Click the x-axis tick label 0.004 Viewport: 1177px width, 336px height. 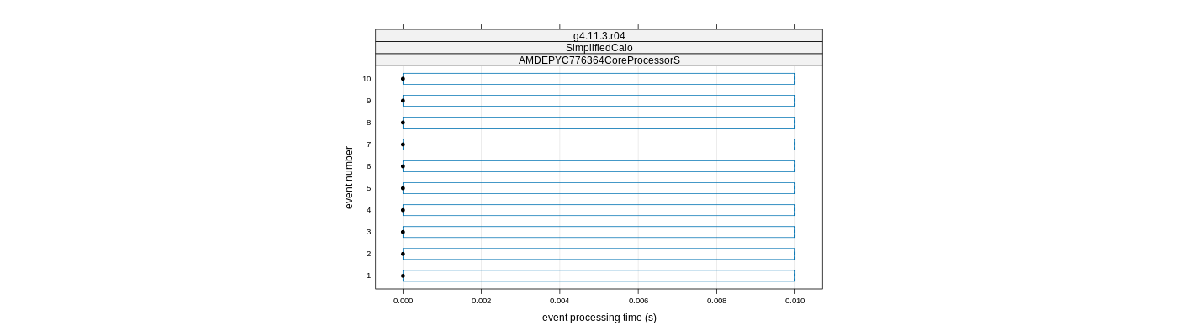560,301
